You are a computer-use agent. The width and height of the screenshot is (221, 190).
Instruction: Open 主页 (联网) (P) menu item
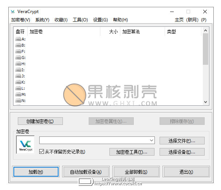click(x=190, y=20)
